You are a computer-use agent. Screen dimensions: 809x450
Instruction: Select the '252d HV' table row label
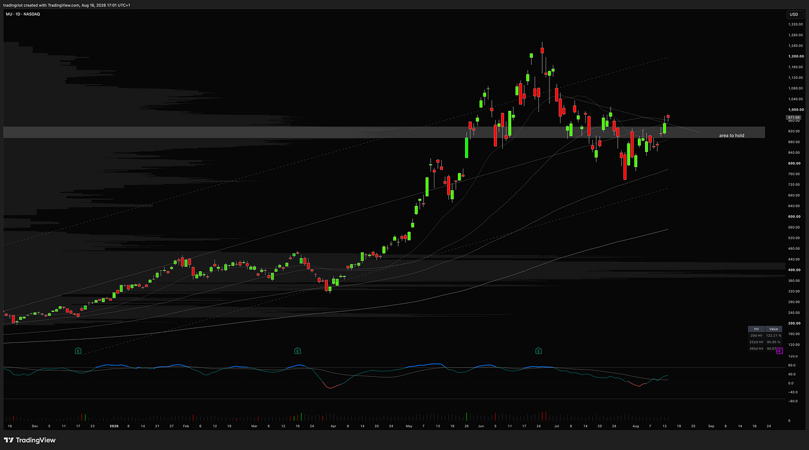(756, 342)
